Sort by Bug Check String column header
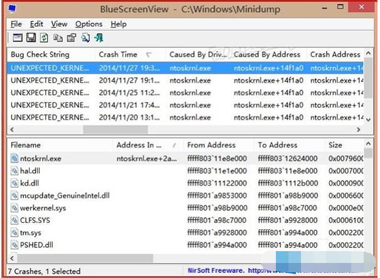The height and width of the screenshot is (278, 380). coord(50,54)
